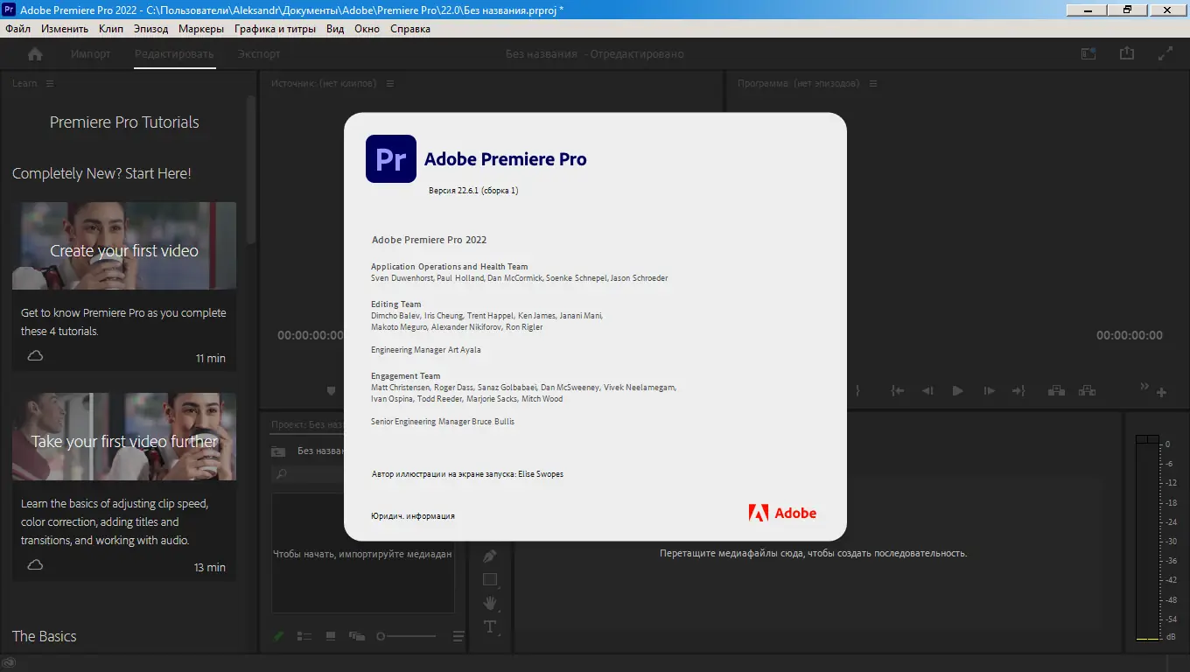Switch to the Редактировать tab
Viewport: 1190px width, 672px height.
(x=175, y=54)
